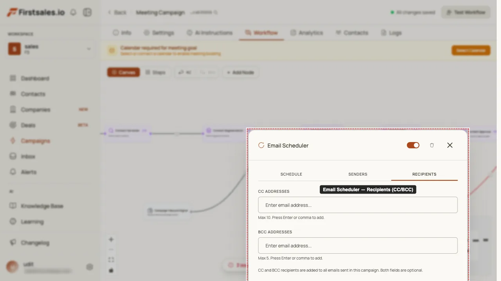Viewport: 501px width, 281px height.
Task: Click the Test Workflow button
Action: coord(466,12)
